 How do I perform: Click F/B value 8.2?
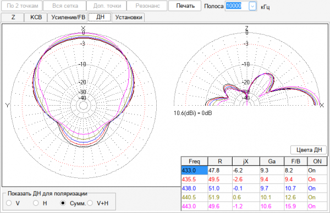coord(296,170)
